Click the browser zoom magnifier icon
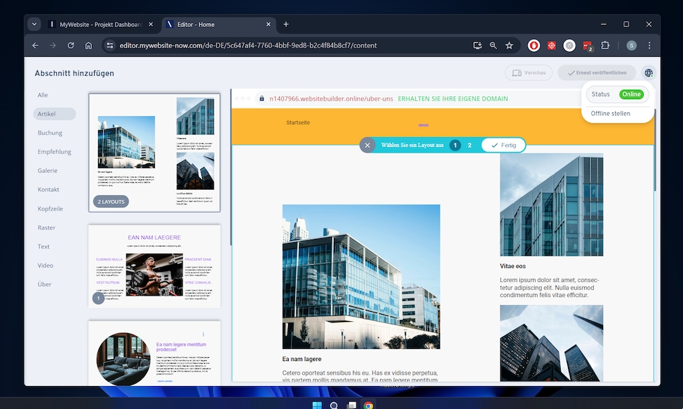 pyautogui.click(x=493, y=46)
